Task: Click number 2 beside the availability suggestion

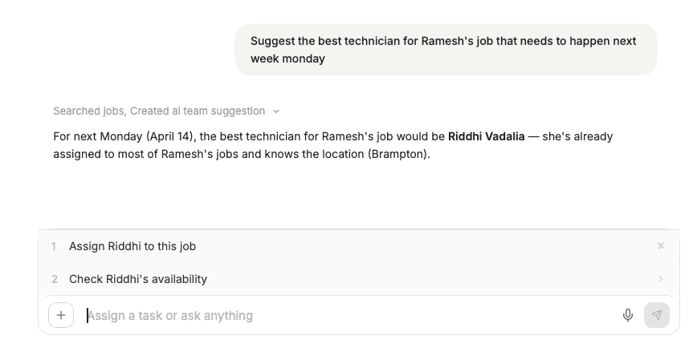Action: pos(54,279)
